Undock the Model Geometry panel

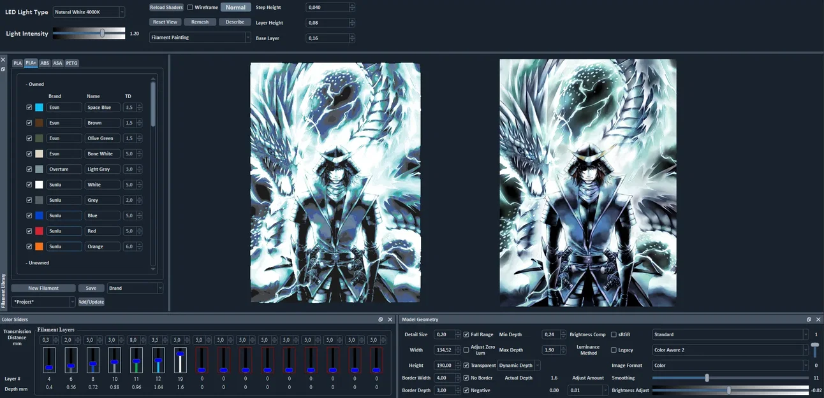[x=809, y=320]
